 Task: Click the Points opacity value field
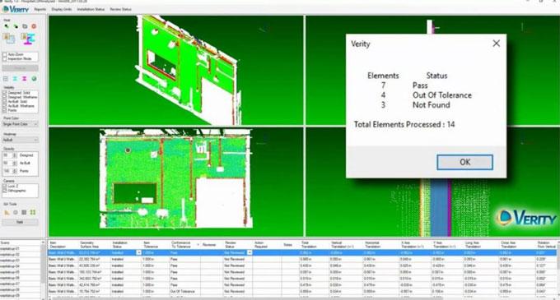click(x=8, y=171)
